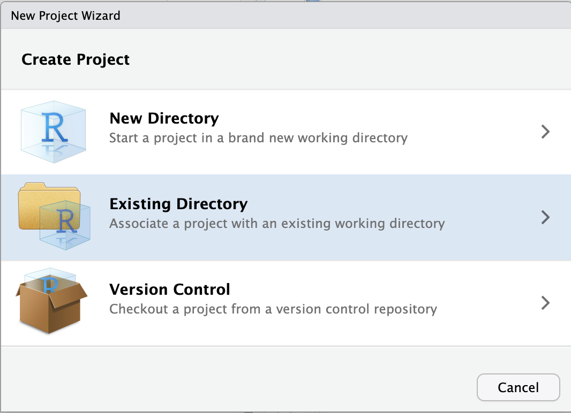The image size is (571, 413).
Task: Choose the "Existing Directory" title
Action: [x=178, y=204]
